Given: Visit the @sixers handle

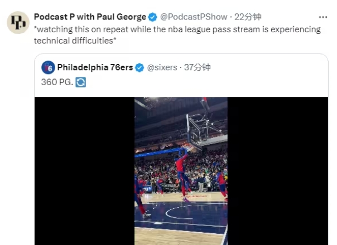Looking at the screenshot, I should [x=162, y=67].
